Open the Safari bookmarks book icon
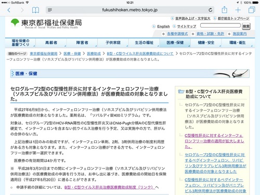 tap(35, 10)
